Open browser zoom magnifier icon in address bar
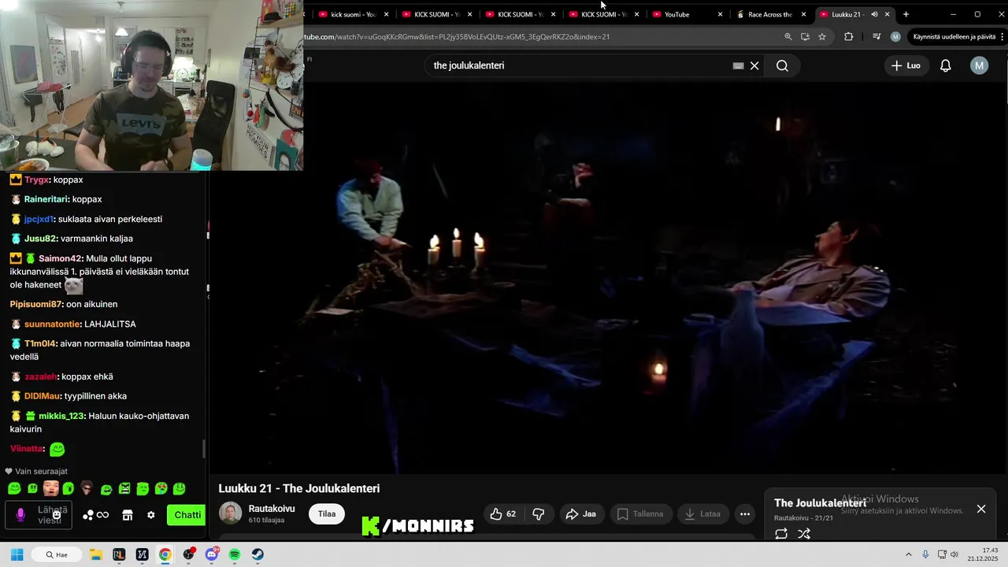Image resolution: width=1008 pixels, height=567 pixels. 788,36
